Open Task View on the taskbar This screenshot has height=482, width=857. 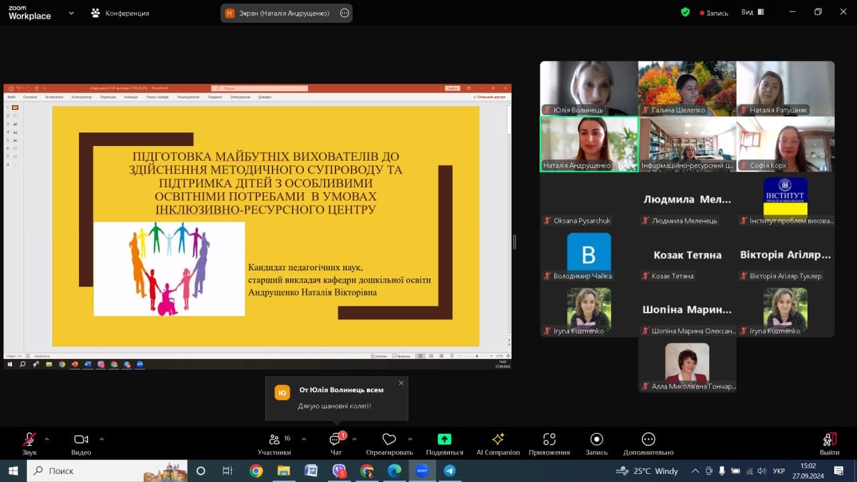coord(228,471)
